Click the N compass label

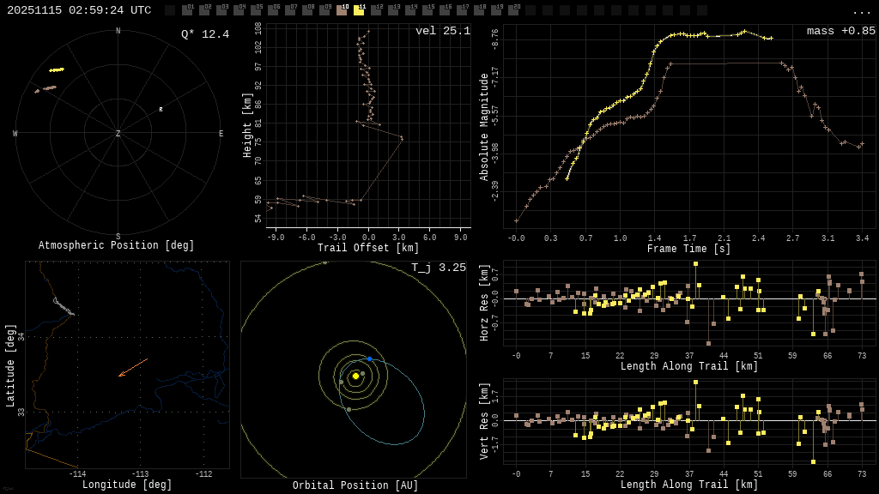[x=118, y=31]
